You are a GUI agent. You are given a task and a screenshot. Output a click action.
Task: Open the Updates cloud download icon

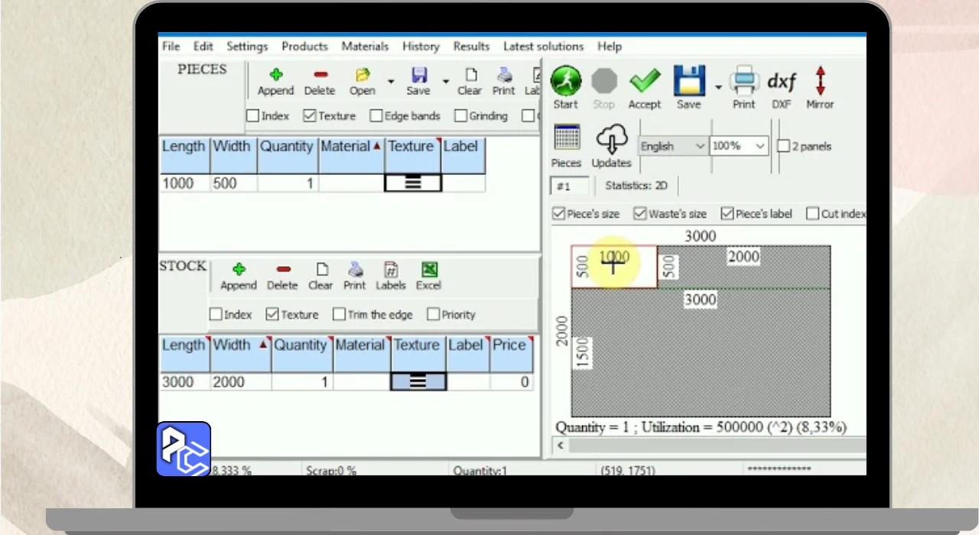tap(611, 140)
